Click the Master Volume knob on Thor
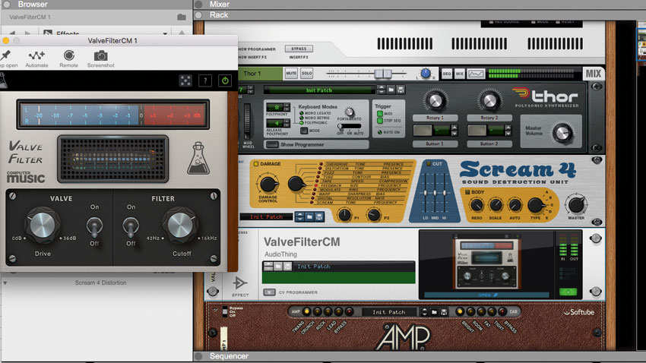The width and height of the screenshot is (646, 363). (x=562, y=133)
